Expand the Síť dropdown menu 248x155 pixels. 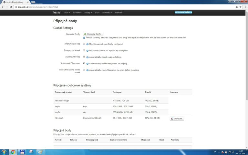coord(97,13)
